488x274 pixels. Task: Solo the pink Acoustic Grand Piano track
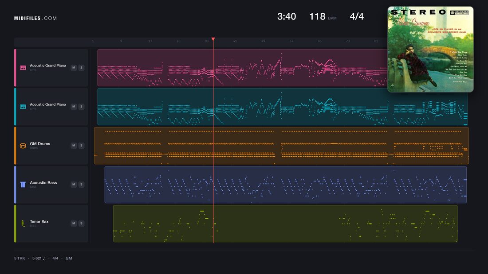pyautogui.click(x=81, y=68)
